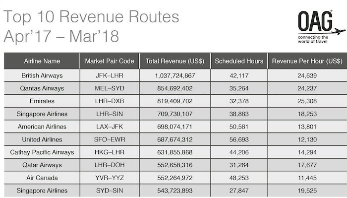Select the Market Pair Code header
The image size is (347, 198).
click(x=110, y=61)
